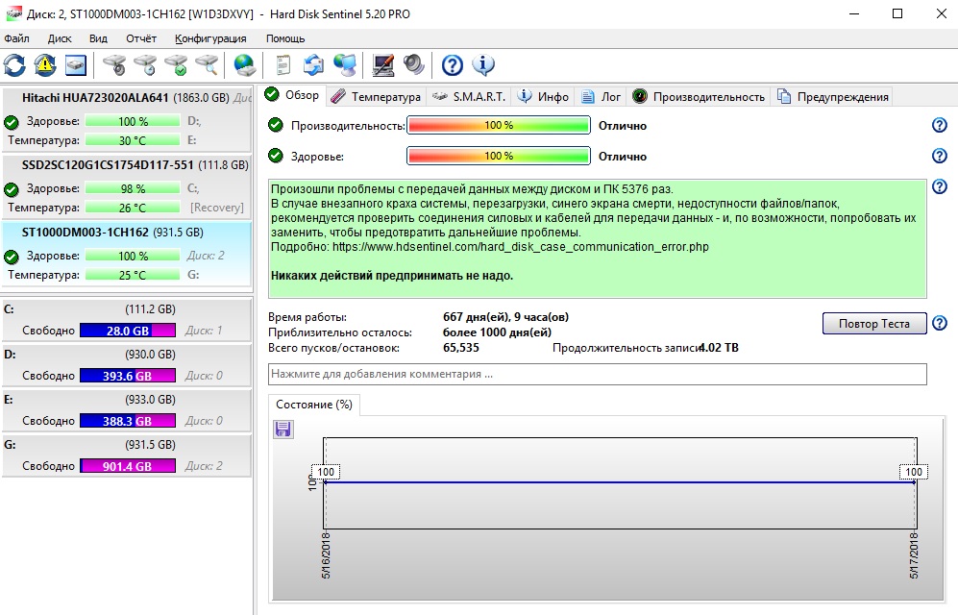Select the C: partition free space bar
Image resolution: width=958 pixels, height=615 pixels.
(x=128, y=331)
